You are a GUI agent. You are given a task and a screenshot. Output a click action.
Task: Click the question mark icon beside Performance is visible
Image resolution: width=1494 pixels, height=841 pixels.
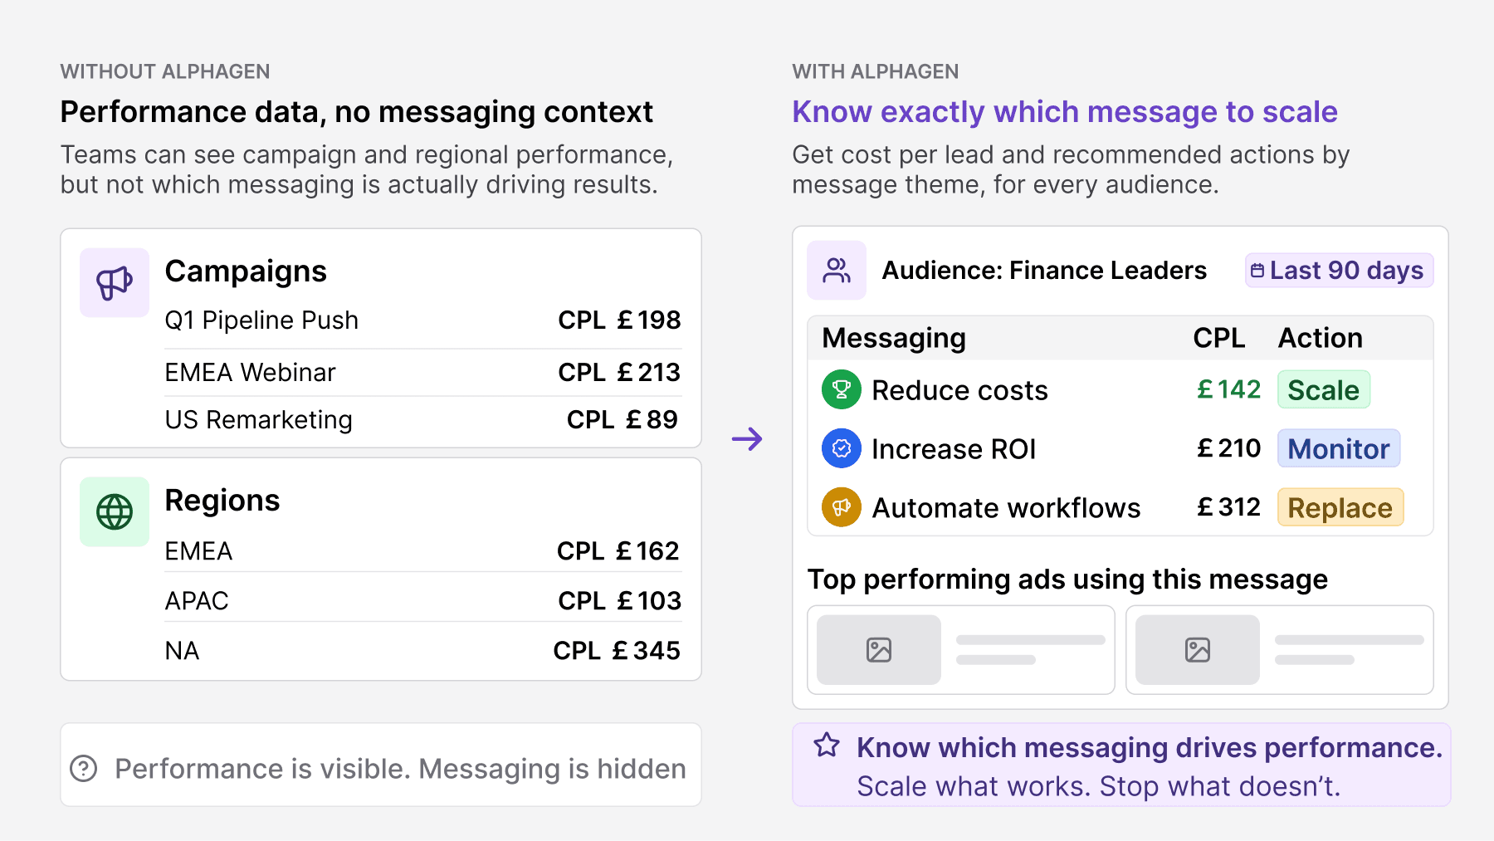(x=84, y=769)
